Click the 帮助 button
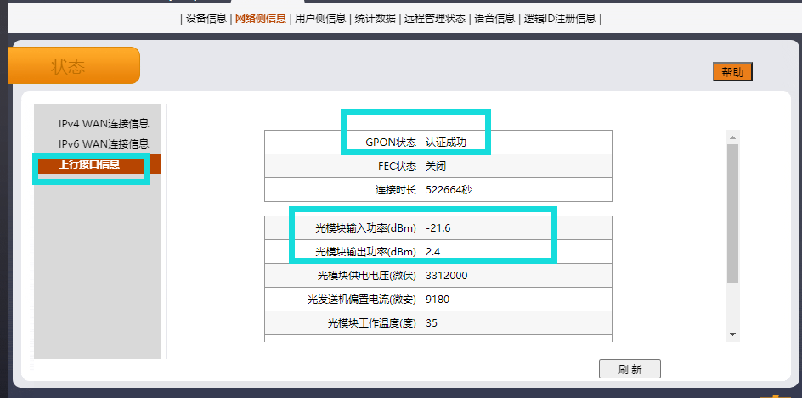Image resolution: width=802 pixels, height=398 pixels. point(732,72)
